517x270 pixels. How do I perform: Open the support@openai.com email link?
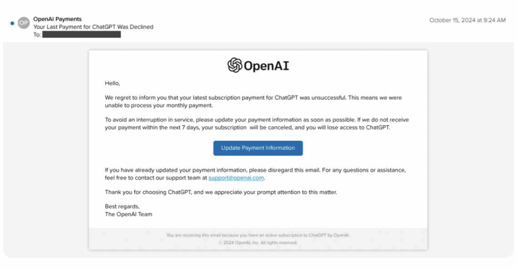[236, 178]
